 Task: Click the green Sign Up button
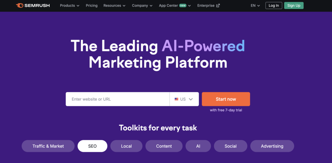point(294,6)
